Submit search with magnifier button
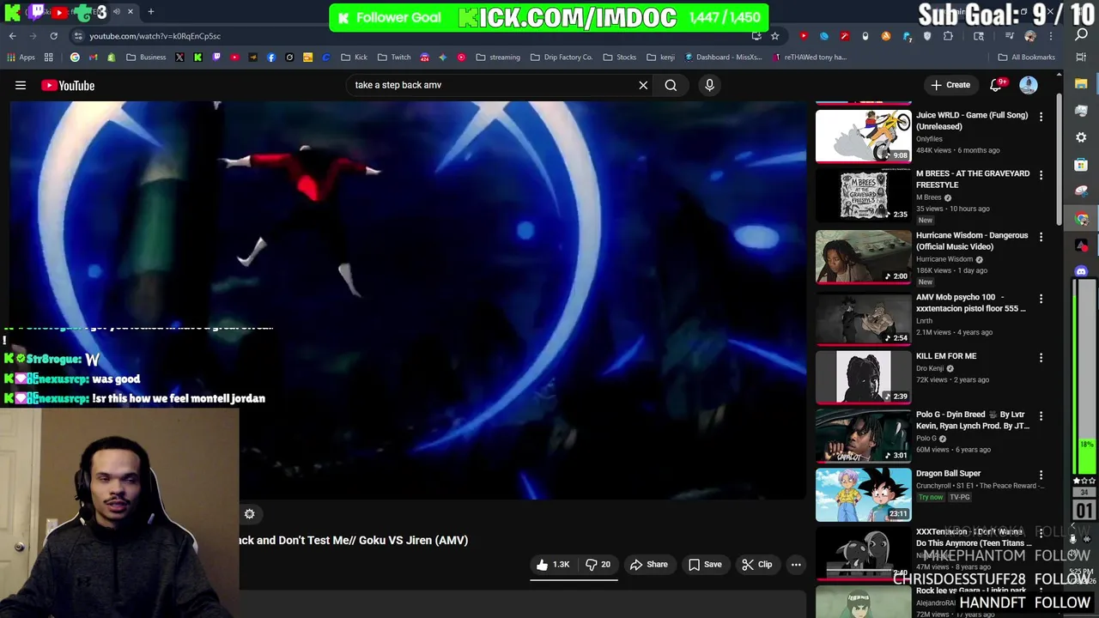This screenshot has height=618, width=1099. pyautogui.click(x=671, y=85)
